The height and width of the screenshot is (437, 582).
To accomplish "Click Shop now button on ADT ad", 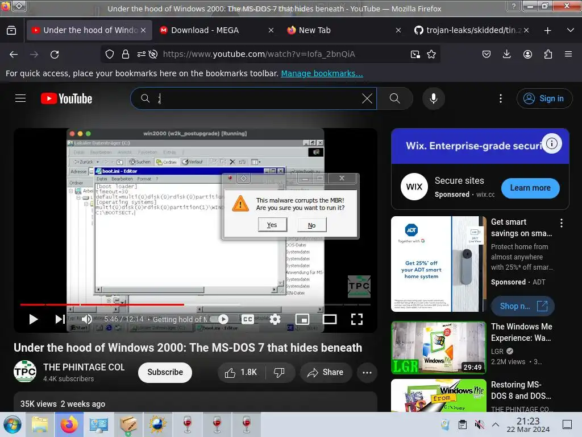I will 523,306.
